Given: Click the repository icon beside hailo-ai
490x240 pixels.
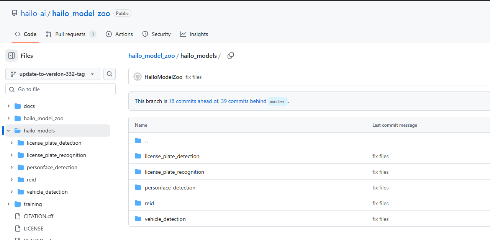Looking at the screenshot, I should [15, 13].
